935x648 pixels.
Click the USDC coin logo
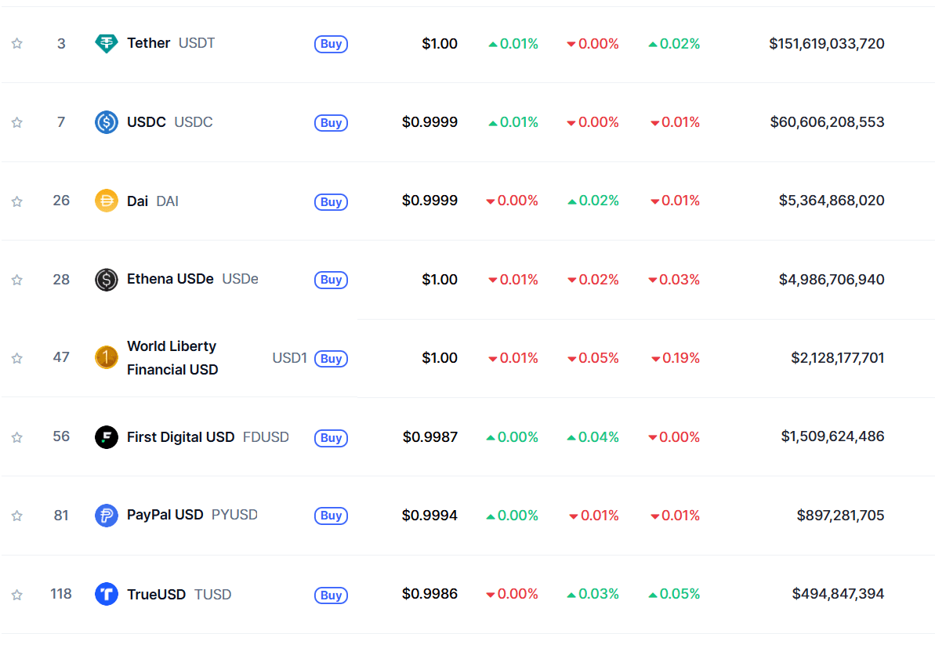pos(106,122)
